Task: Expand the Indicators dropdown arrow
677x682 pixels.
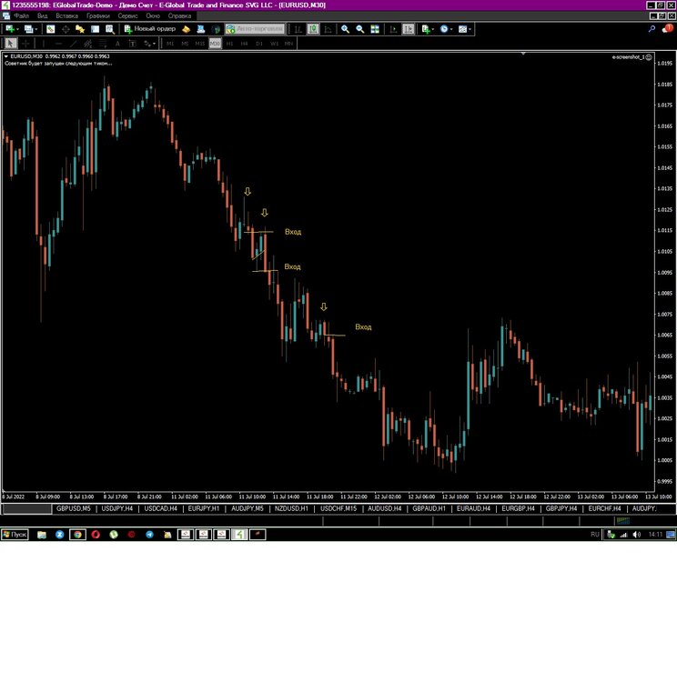Action: 433,30
